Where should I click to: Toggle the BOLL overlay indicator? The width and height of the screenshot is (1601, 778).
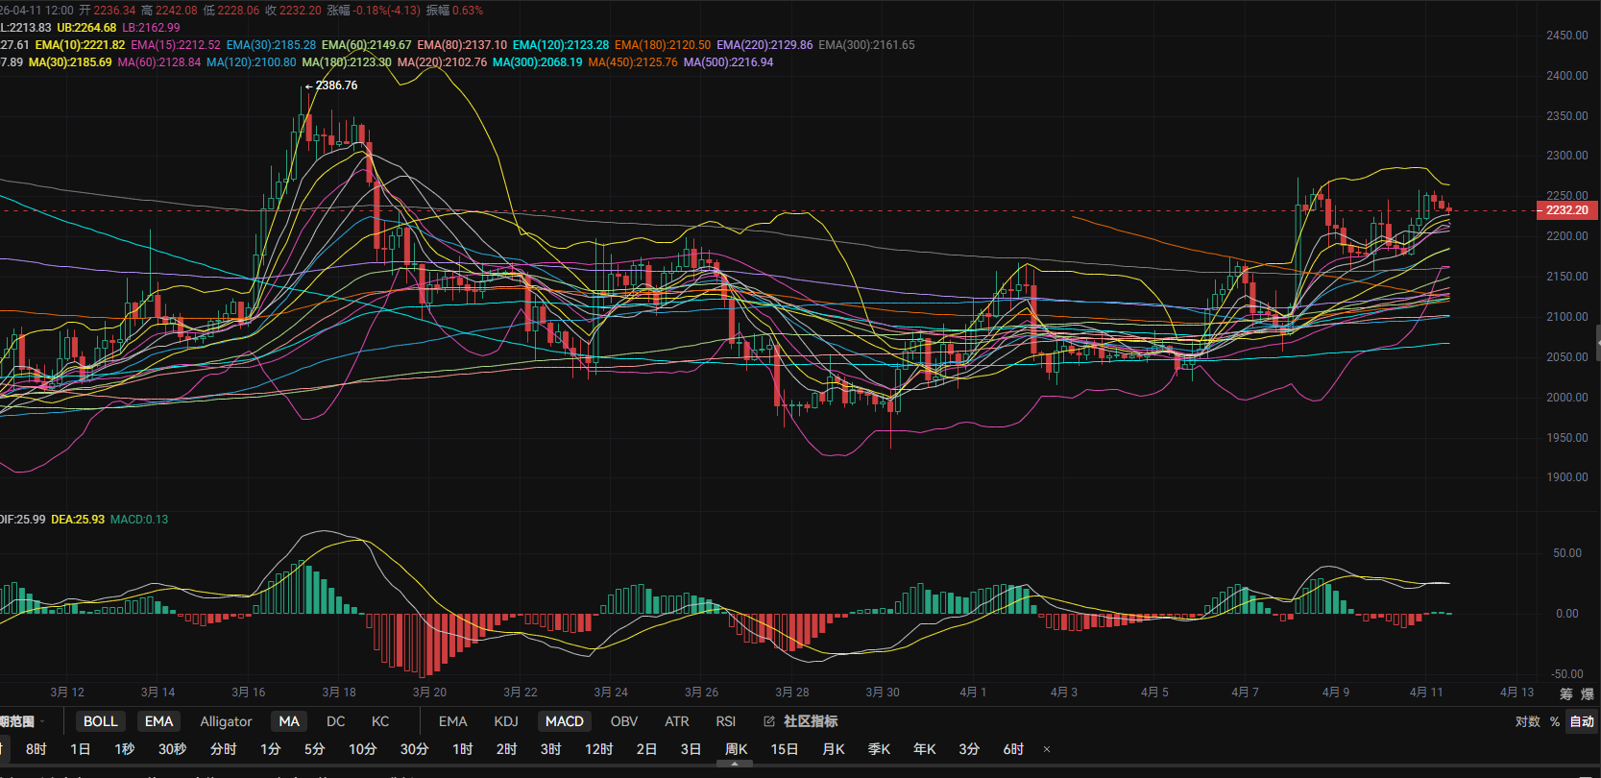click(100, 721)
